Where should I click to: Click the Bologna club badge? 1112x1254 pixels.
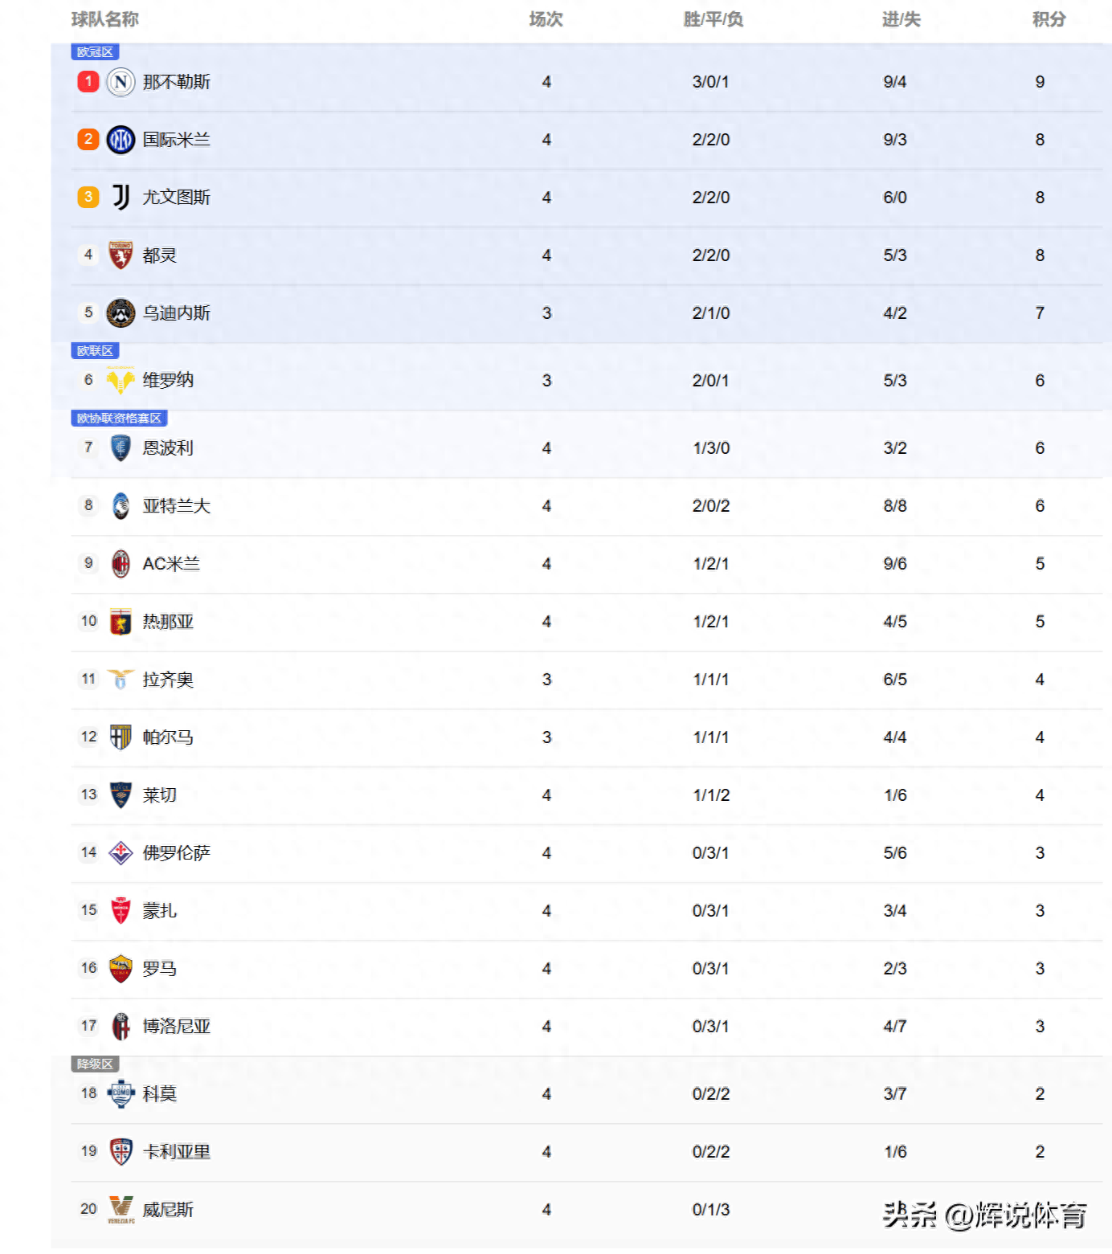(121, 1026)
